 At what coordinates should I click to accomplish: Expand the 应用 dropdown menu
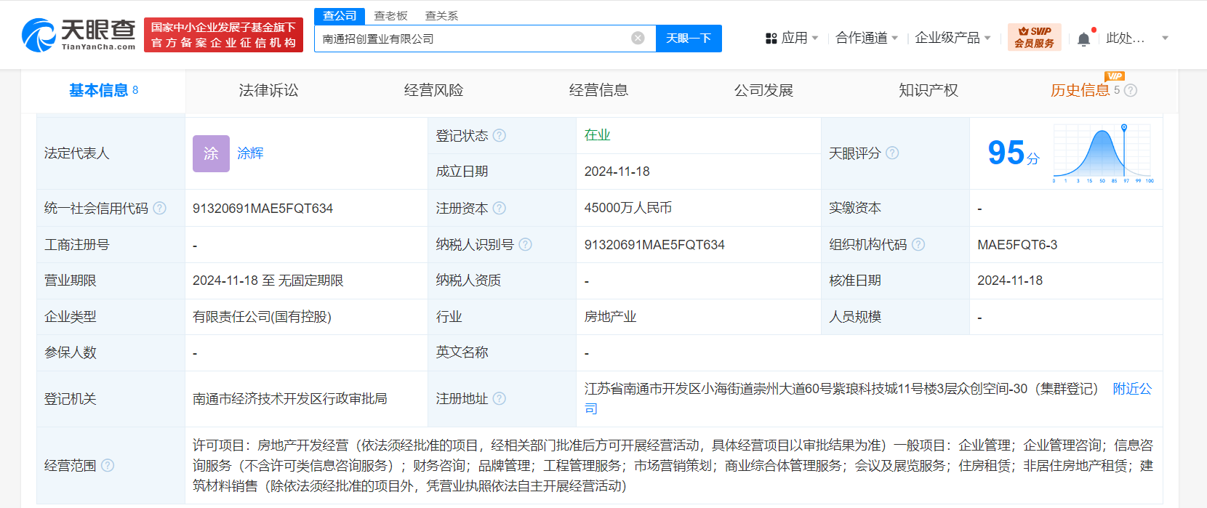tap(792, 38)
